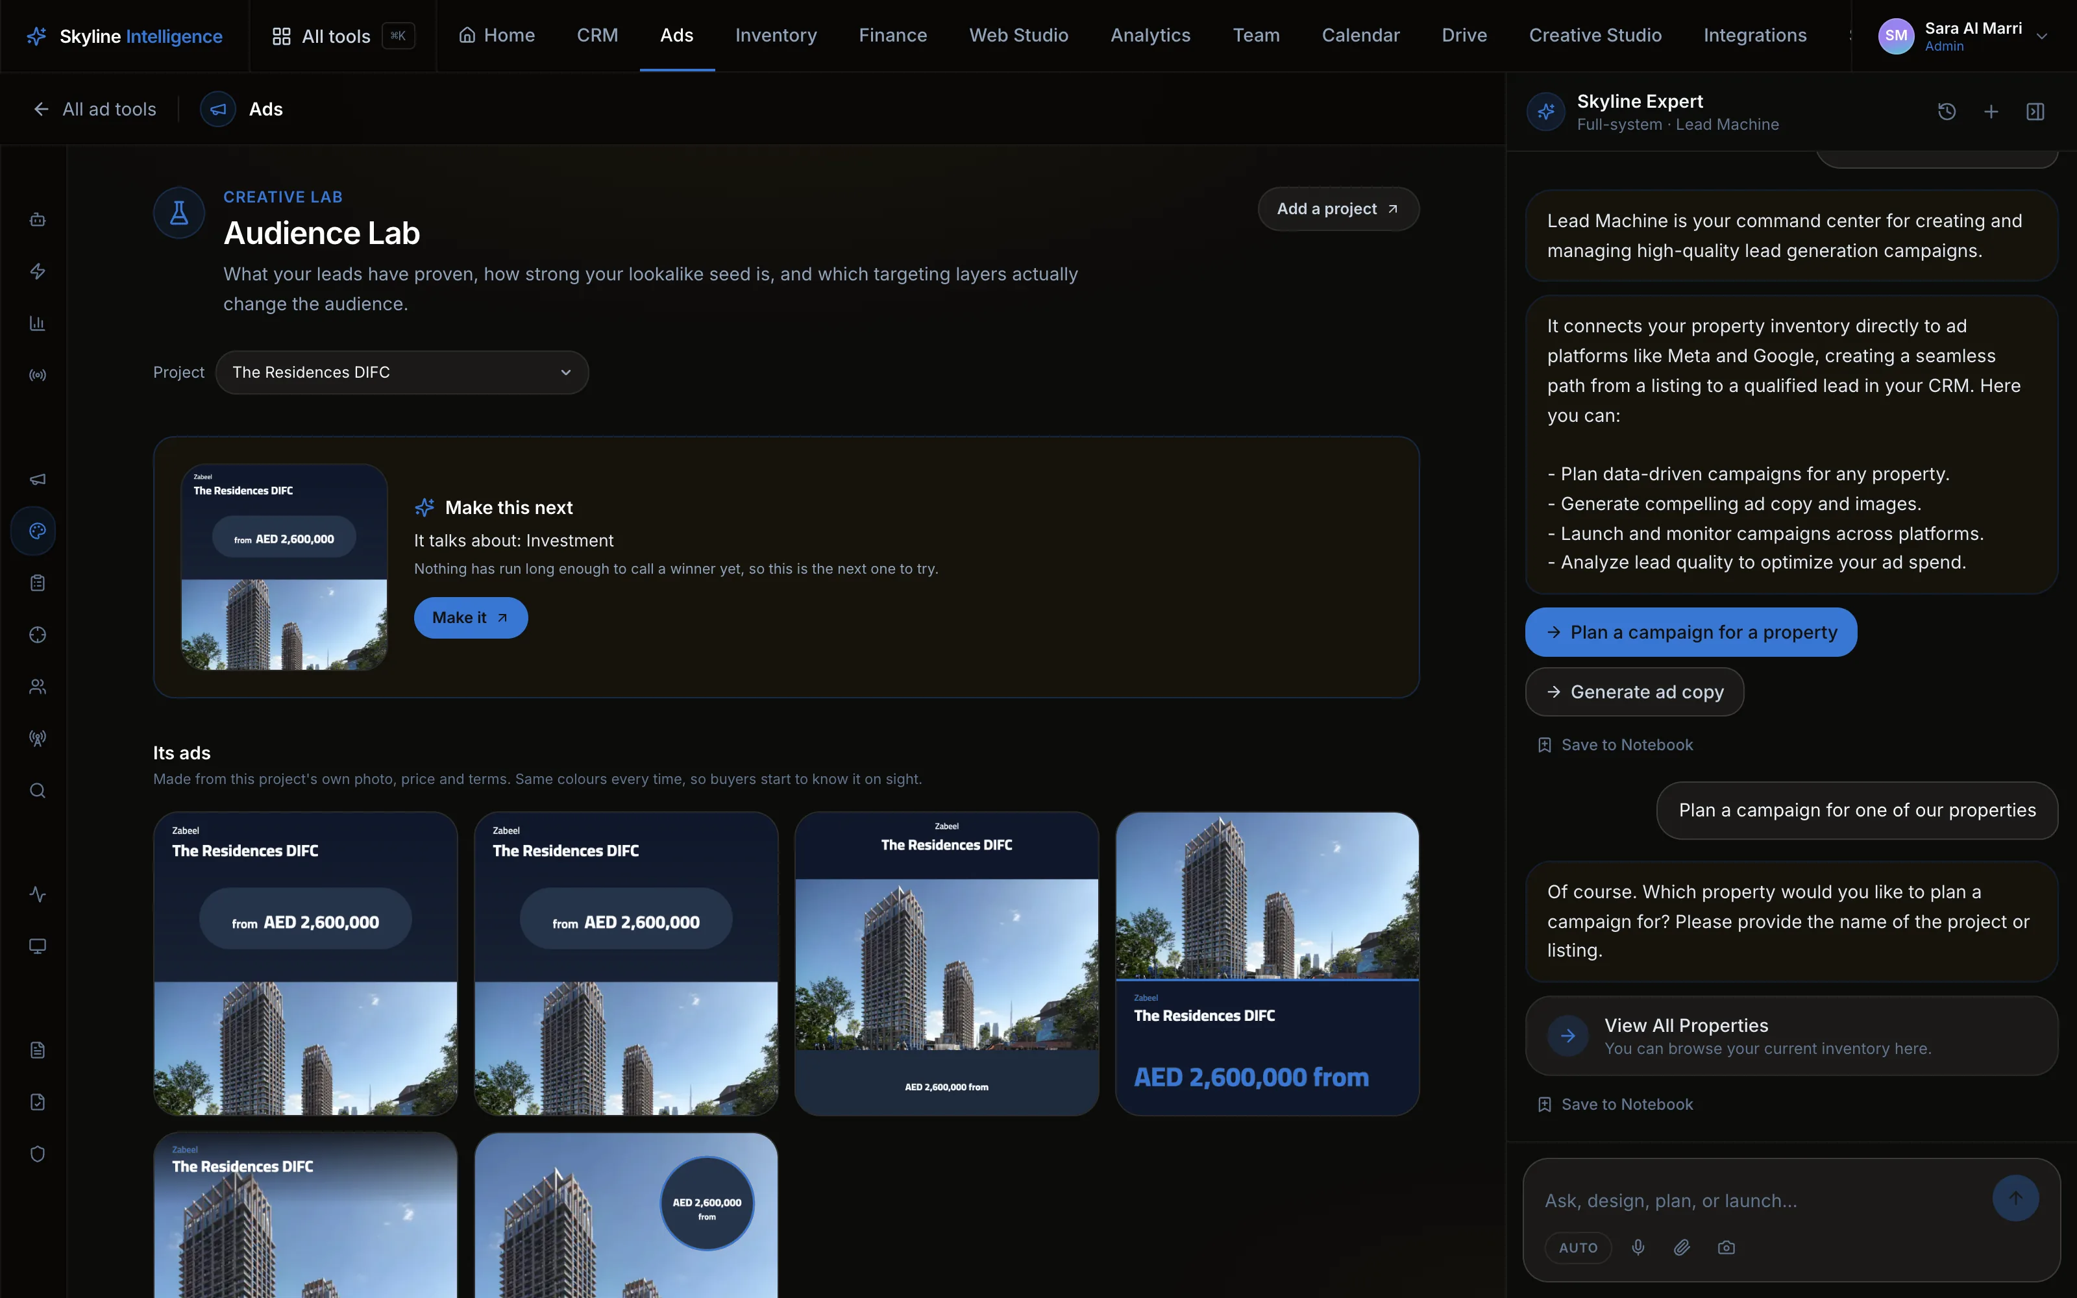Open the Inventory tab
The height and width of the screenshot is (1298, 2077).
pyautogui.click(x=776, y=35)
